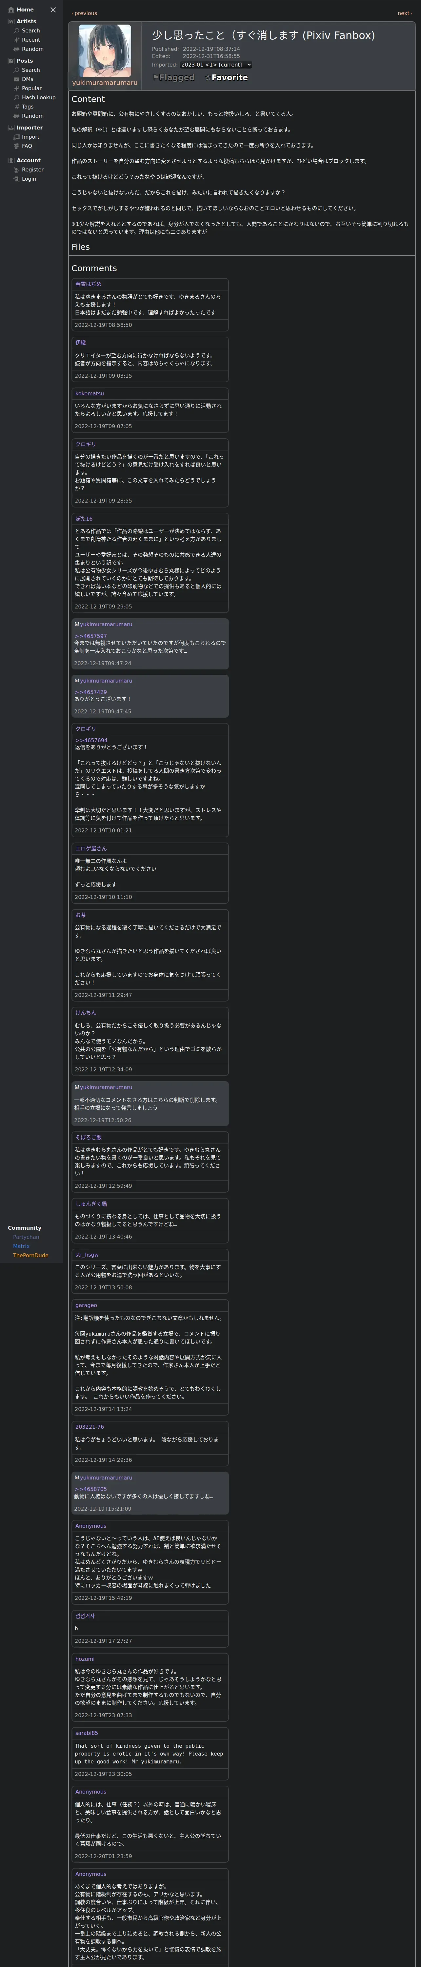Open Partychan community link
421x1967 pixels.
26,1237
